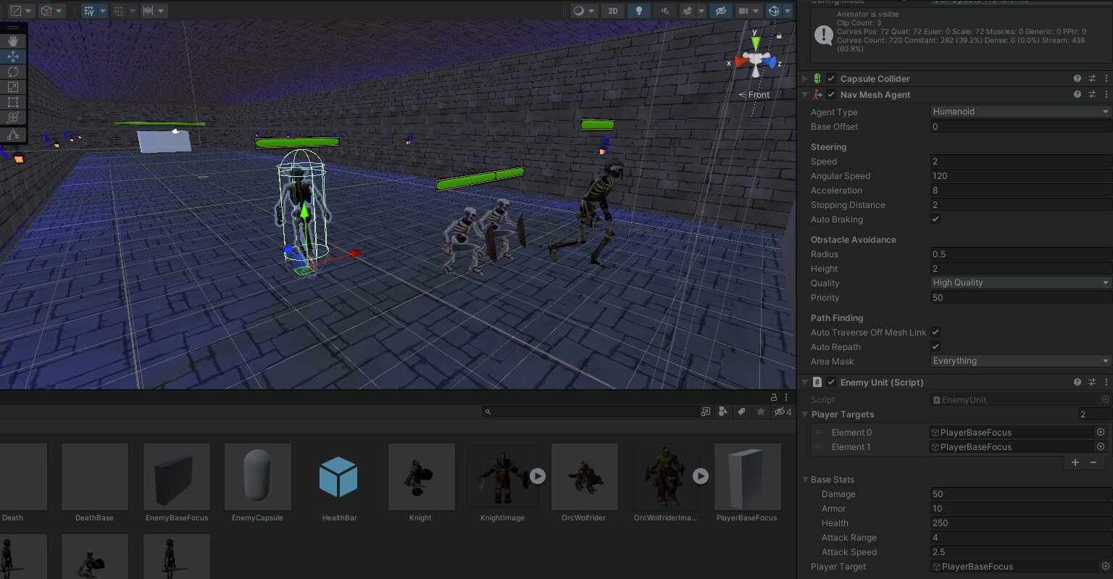Open the Agent Type Humanoid dropdown
Image resolution: width=1113 pixels, height=579 pixels.
pos(1020,112)
